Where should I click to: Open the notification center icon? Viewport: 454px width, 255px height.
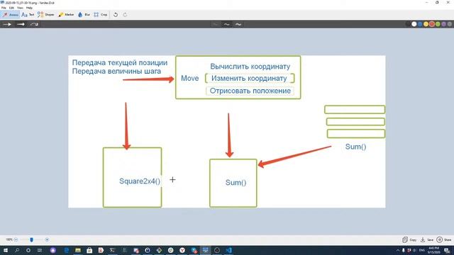[x=448, y=250]
